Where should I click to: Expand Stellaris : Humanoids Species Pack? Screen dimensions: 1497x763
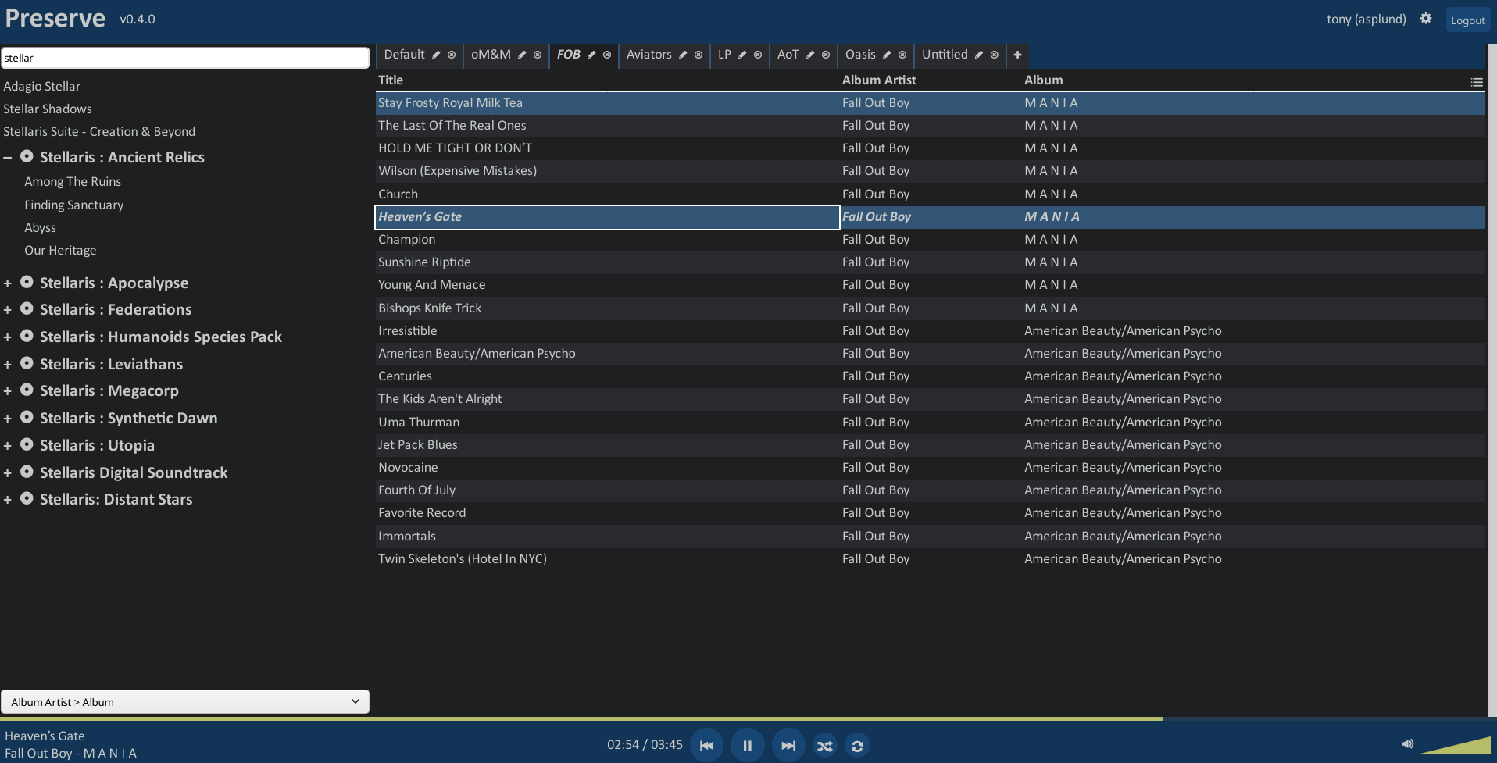[x=8, y=337]
